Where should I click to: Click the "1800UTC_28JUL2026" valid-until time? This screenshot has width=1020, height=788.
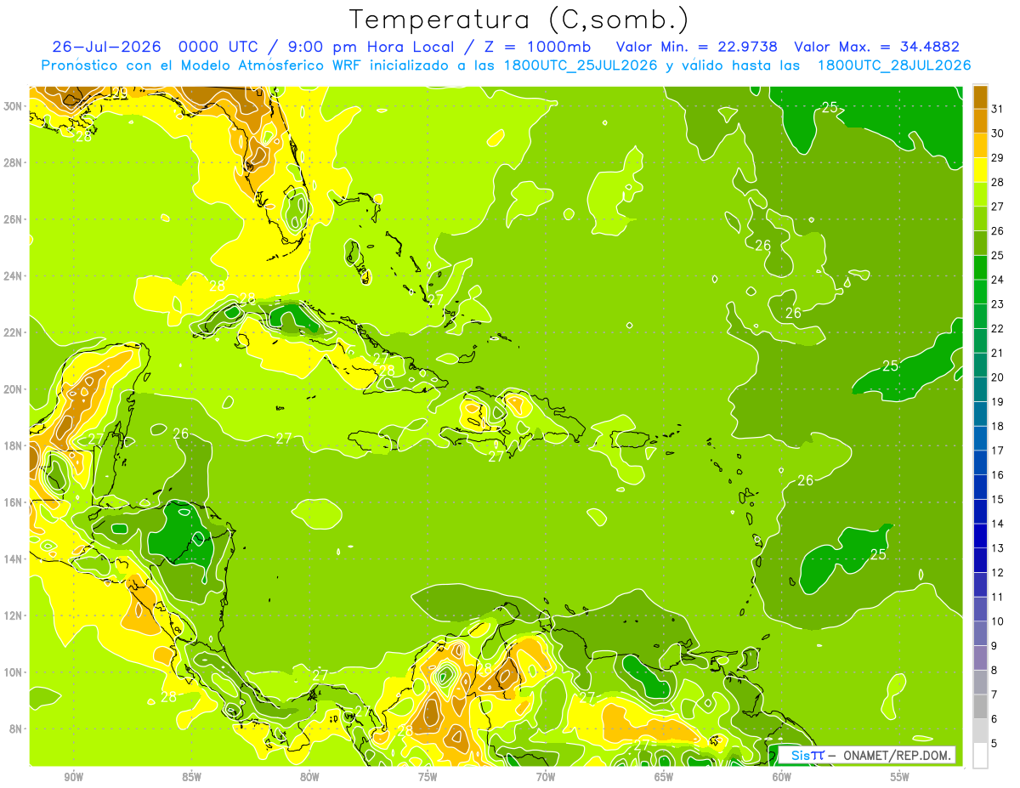coord(894,65)
